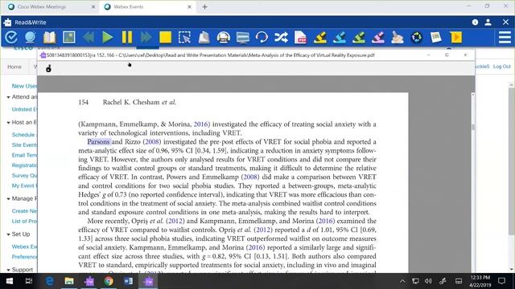Open the word Prediction tool
This screenshot has width=515, height=289.
(31, 38)
